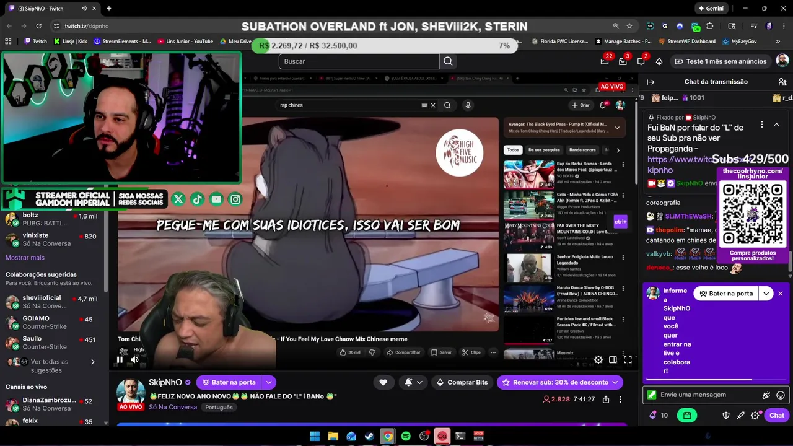
Task: Open Chrome three-dot menu
Action: point(782,26)
